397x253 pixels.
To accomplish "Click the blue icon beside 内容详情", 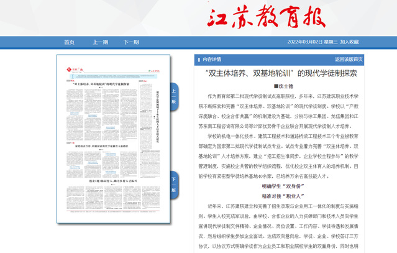I will [x=198, y=60].
